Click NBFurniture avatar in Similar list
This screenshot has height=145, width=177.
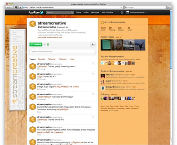[x=103, y=76]
